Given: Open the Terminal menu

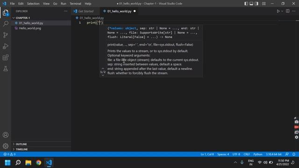Looking at the screenshot, I should click(x=75, y=4).
